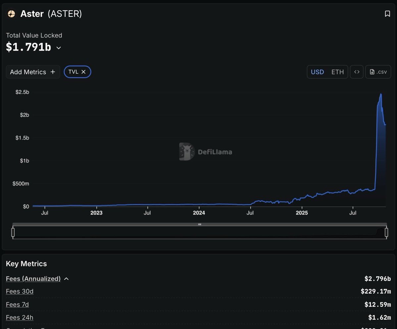Select the $1.62m value
397x329 pixels.
[x=379, y=317]
